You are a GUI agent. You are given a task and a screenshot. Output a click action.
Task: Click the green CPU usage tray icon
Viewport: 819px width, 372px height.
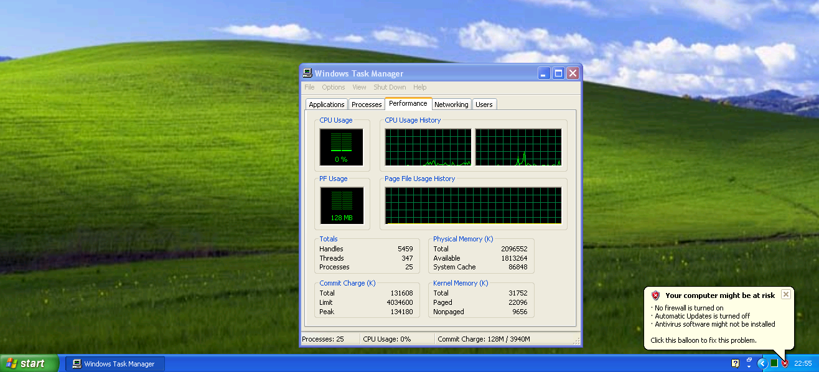774,363
